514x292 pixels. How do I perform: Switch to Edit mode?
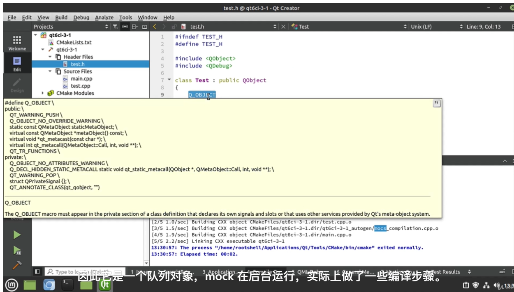pyautogui.click(x=17, y=64)
